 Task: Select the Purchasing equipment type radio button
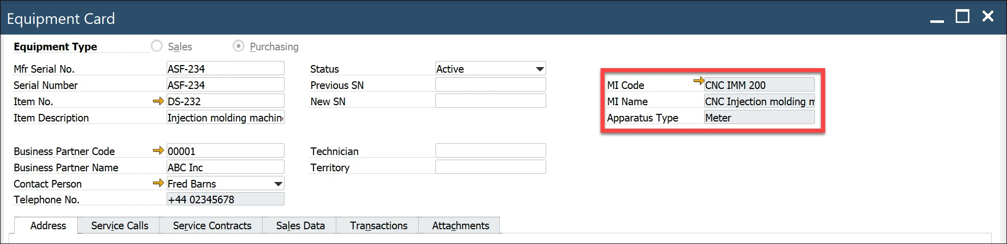[x=238, y=46]
